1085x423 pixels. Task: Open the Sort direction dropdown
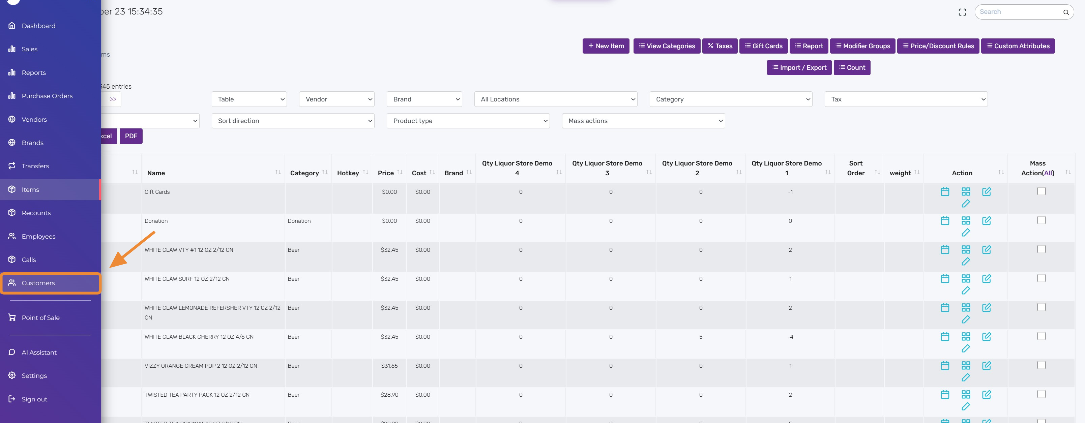coord(293,121)
